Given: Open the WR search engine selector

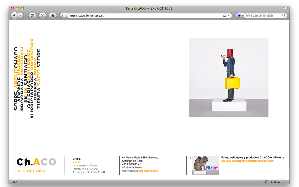Looking at the screenshot, I should point(240,15).
